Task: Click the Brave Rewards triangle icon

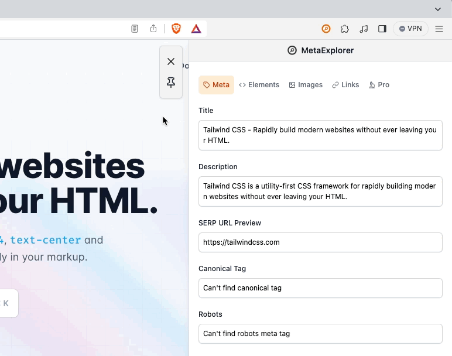Action: tap(196, 29)
